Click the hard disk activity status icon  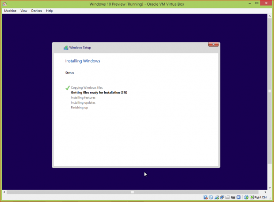205,197
